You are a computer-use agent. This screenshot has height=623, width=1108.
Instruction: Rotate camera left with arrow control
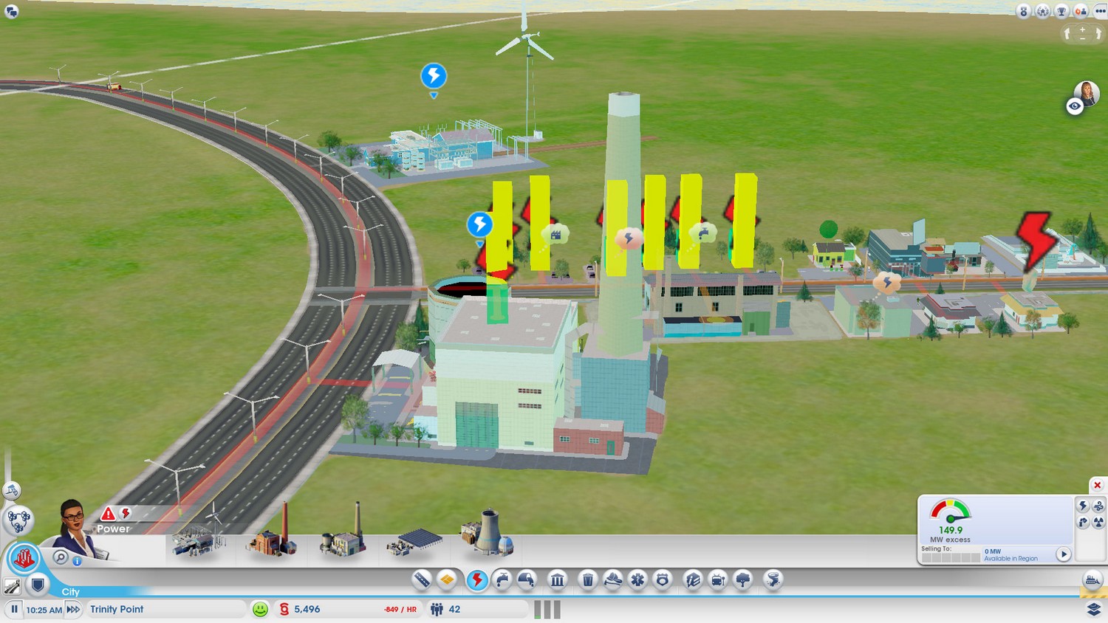[x=1067, y=33]
